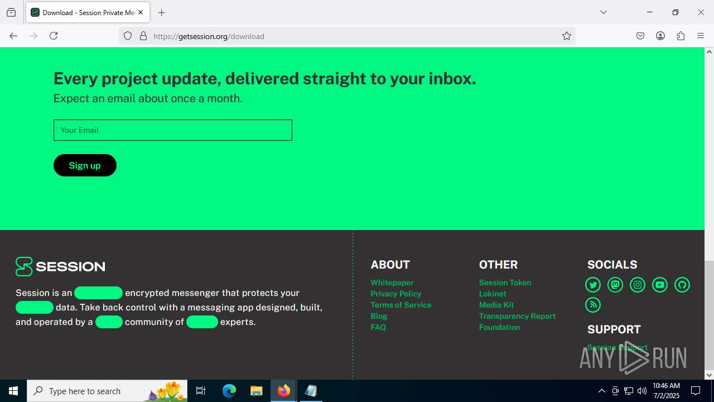Open the Transparency Report link
Viewport: 714px width, 402px height.
tap(517, 316)
